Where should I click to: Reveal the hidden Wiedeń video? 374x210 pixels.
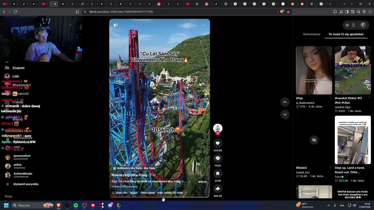pos(314,140)
